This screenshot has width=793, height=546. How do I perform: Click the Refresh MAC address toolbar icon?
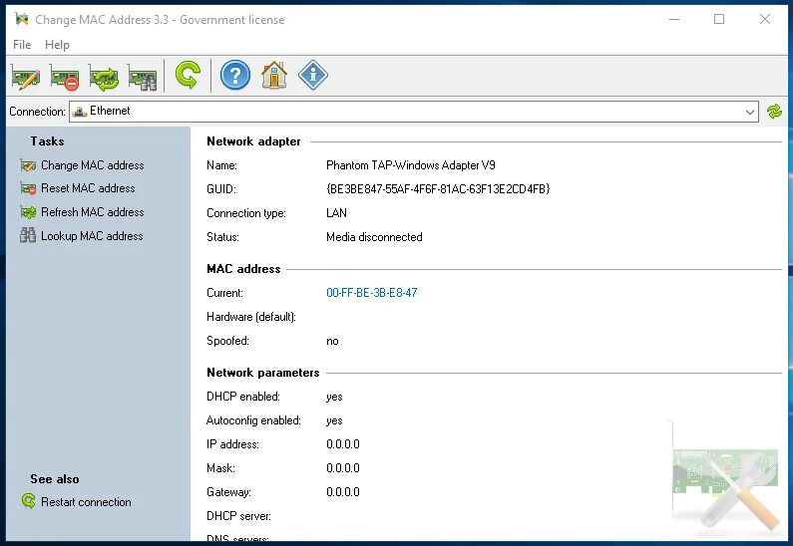(104, 77)
